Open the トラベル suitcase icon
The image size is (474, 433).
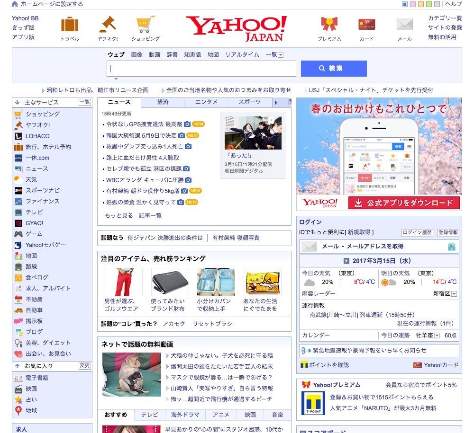pos(70,24)
